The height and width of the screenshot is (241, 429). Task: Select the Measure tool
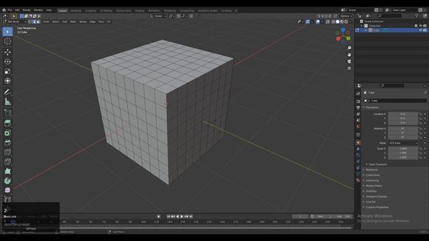pos(7,102)
